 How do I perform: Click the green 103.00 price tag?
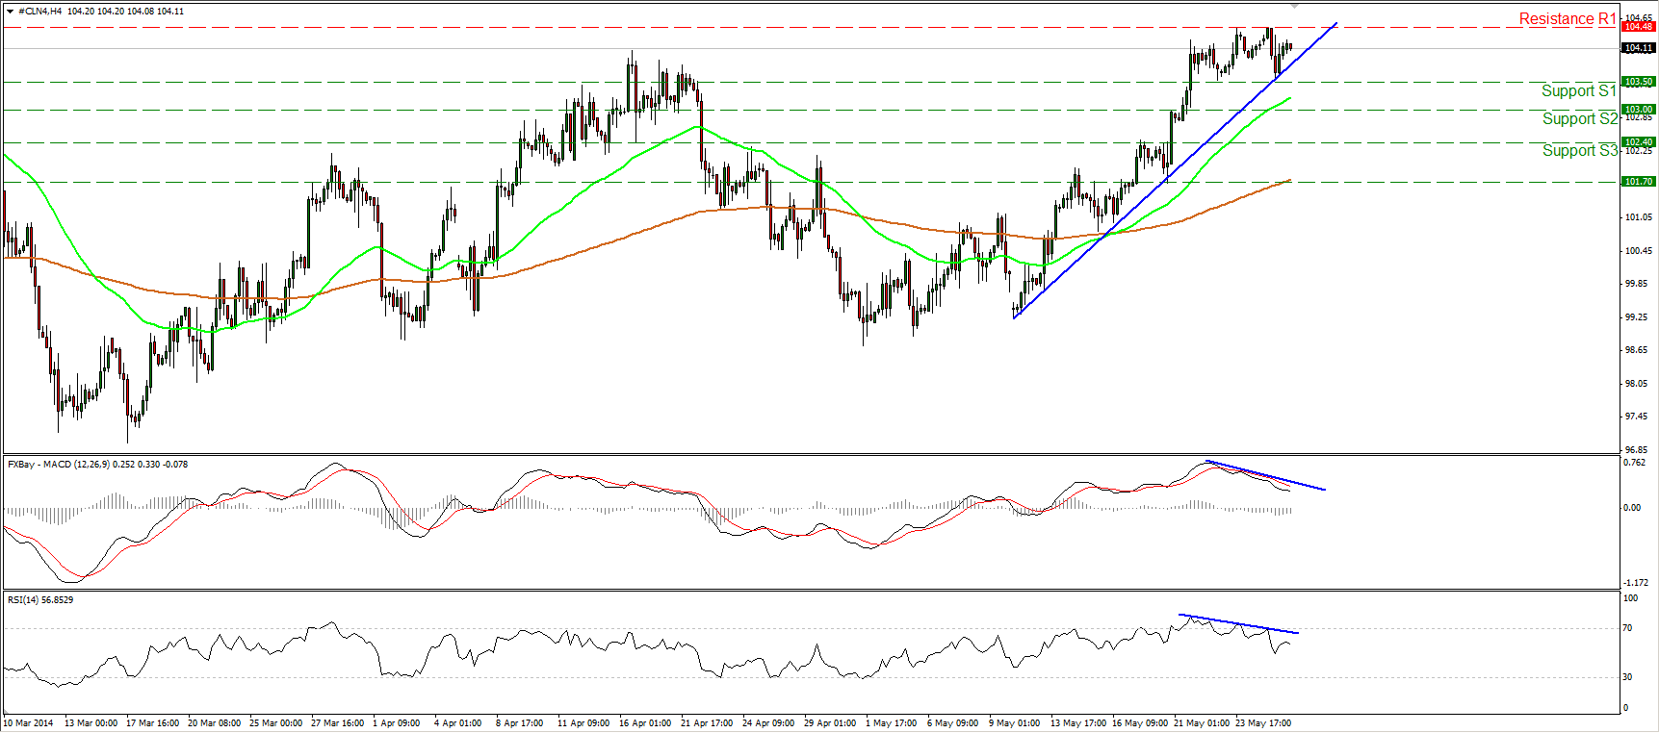[x=1639, y=110]
